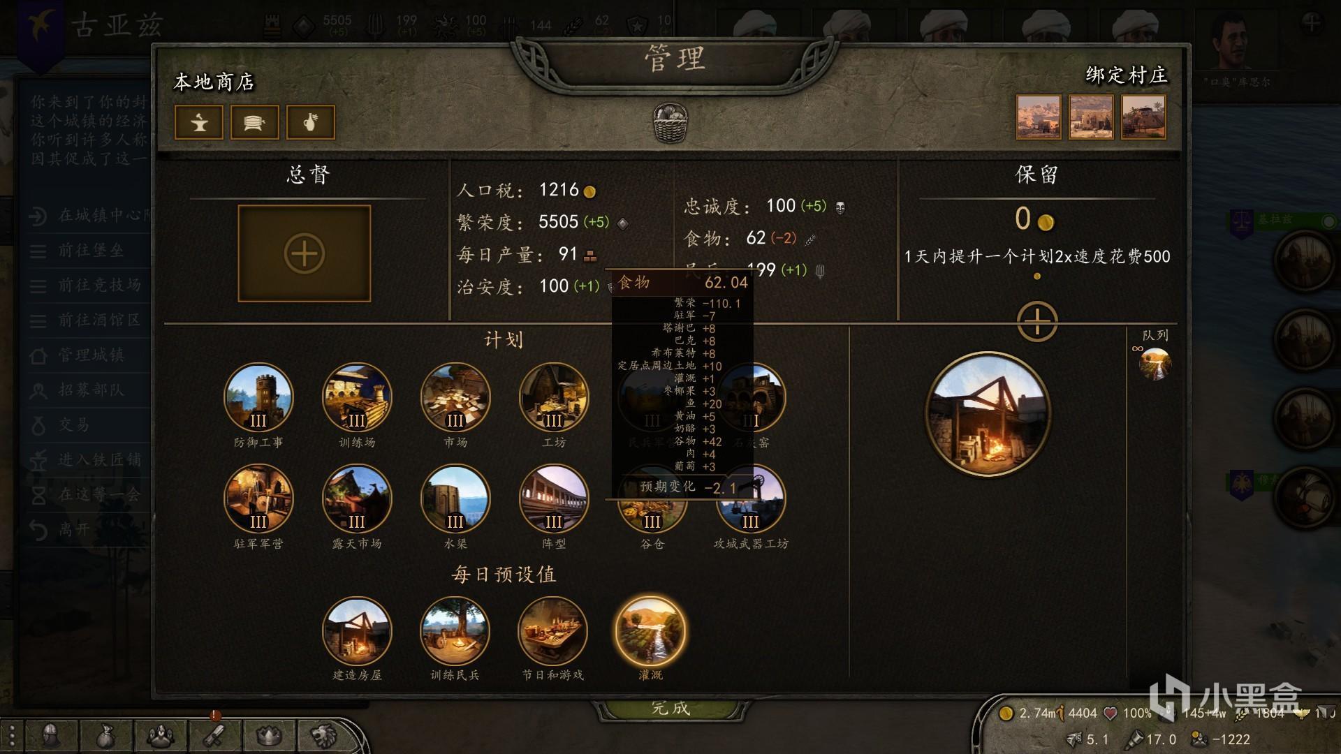The height and width of the screenshot is (754, 1341).
Task: Assign a governor via the 总督 plus slot
Action: click(305, 253)
